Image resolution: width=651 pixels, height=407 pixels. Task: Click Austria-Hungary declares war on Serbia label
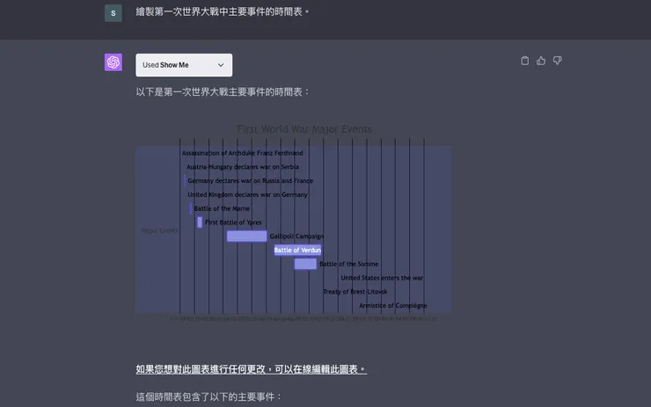[243, 167]
